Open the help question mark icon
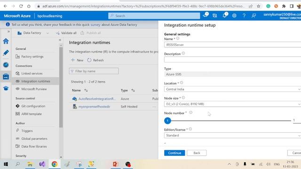Image resolution: width=301 pixels, height=169 pixels. pyautogui.click(x=244, y=15)
